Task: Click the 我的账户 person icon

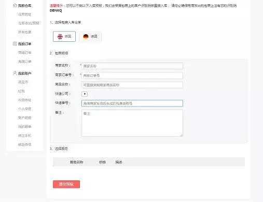Action: [15, 73]
